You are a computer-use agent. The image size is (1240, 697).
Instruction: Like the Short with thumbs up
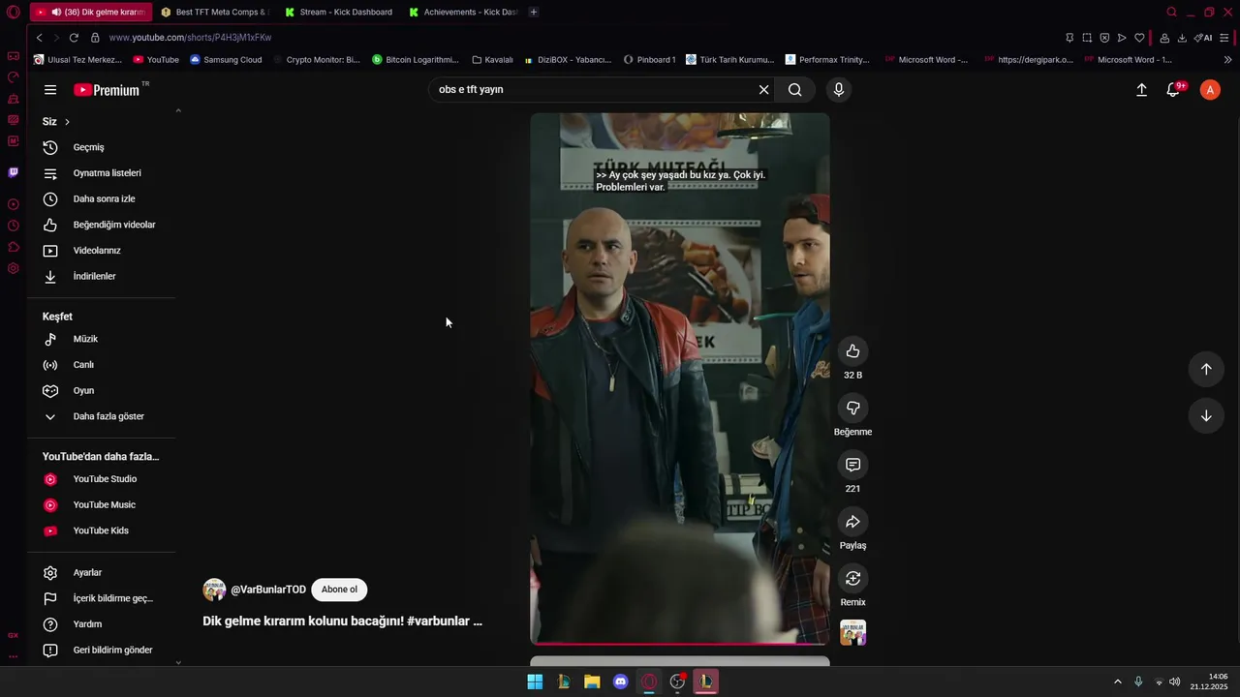click(852, 351)
